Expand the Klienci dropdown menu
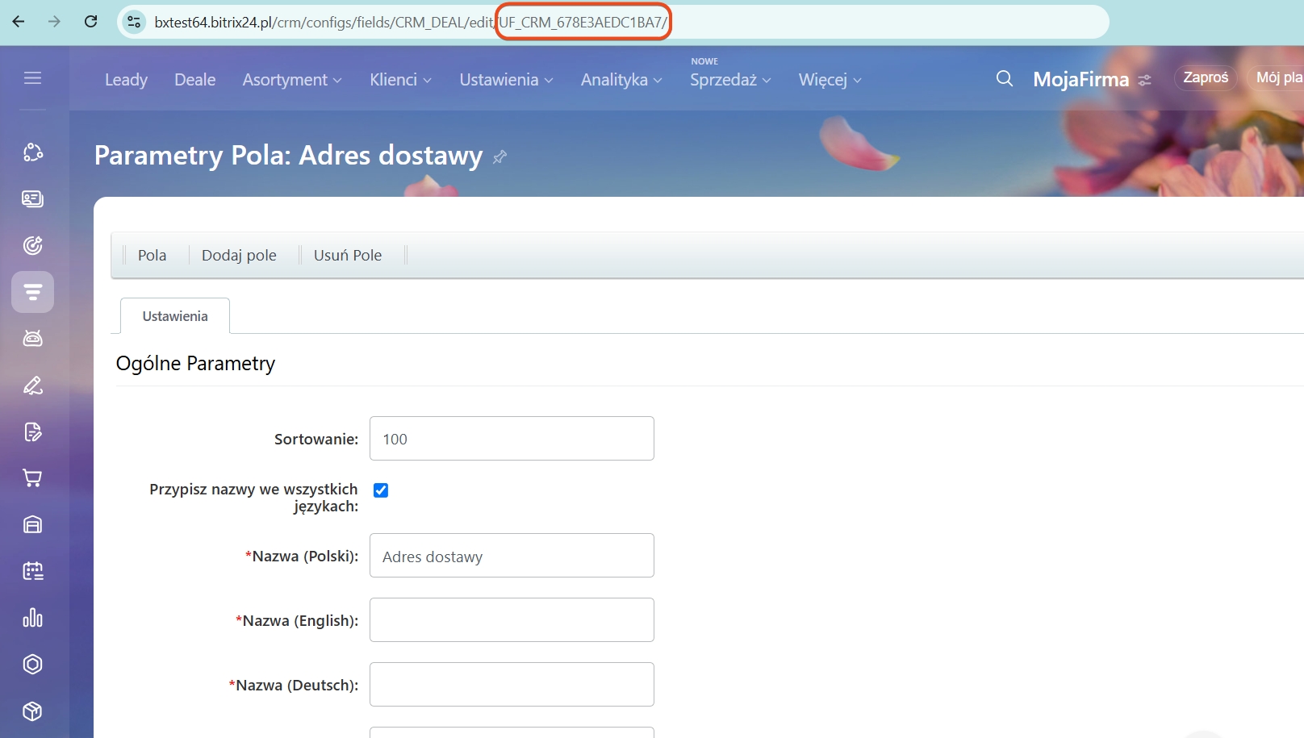This screenshot has height=738, width=1304. (x=401, y=80)
